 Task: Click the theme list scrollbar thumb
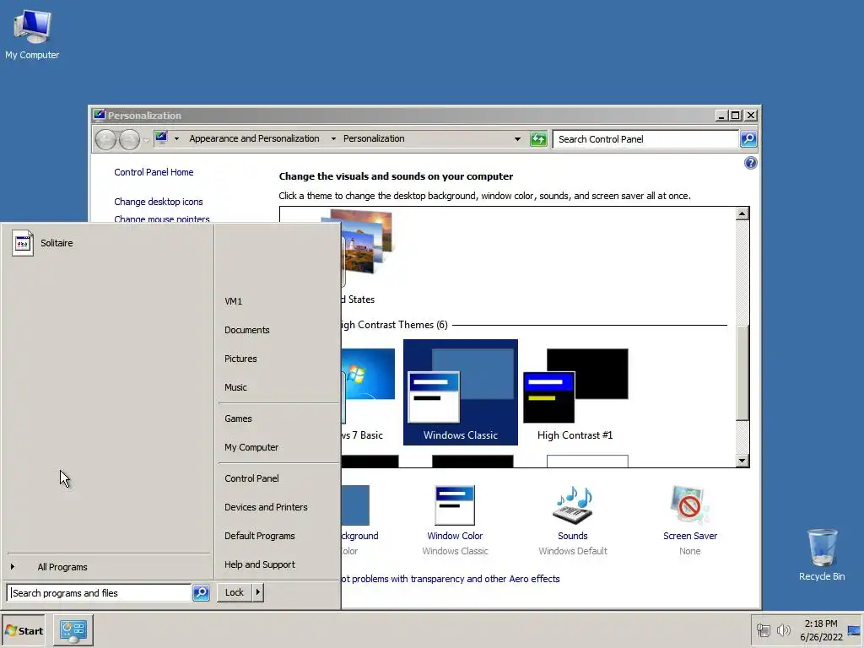tap(742, 373)
